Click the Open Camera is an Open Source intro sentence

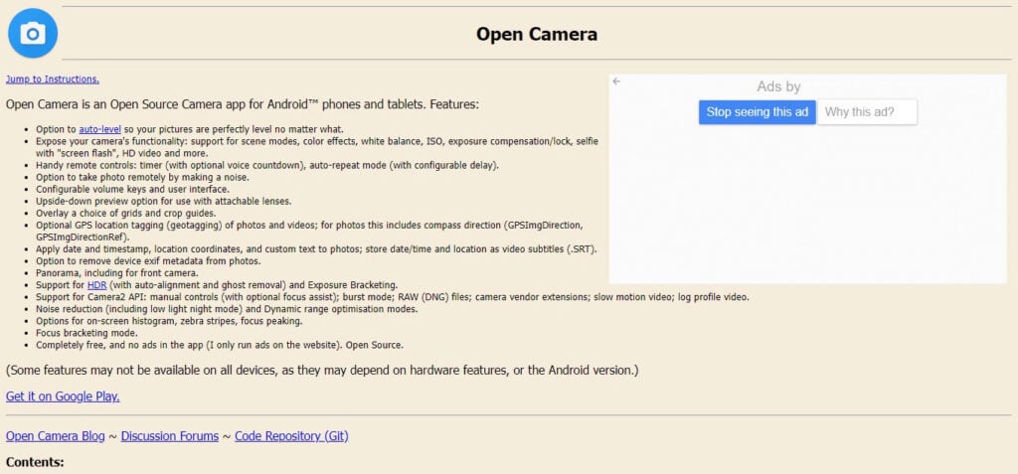tap(243, 104)
